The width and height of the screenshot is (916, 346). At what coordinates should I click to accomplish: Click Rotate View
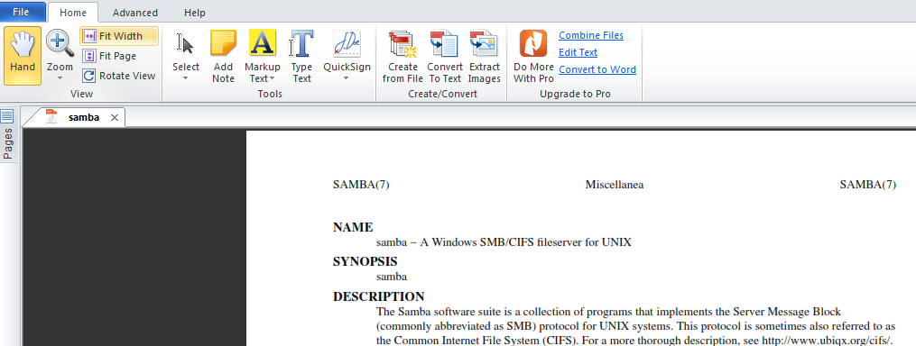click(x=119, y=76)
